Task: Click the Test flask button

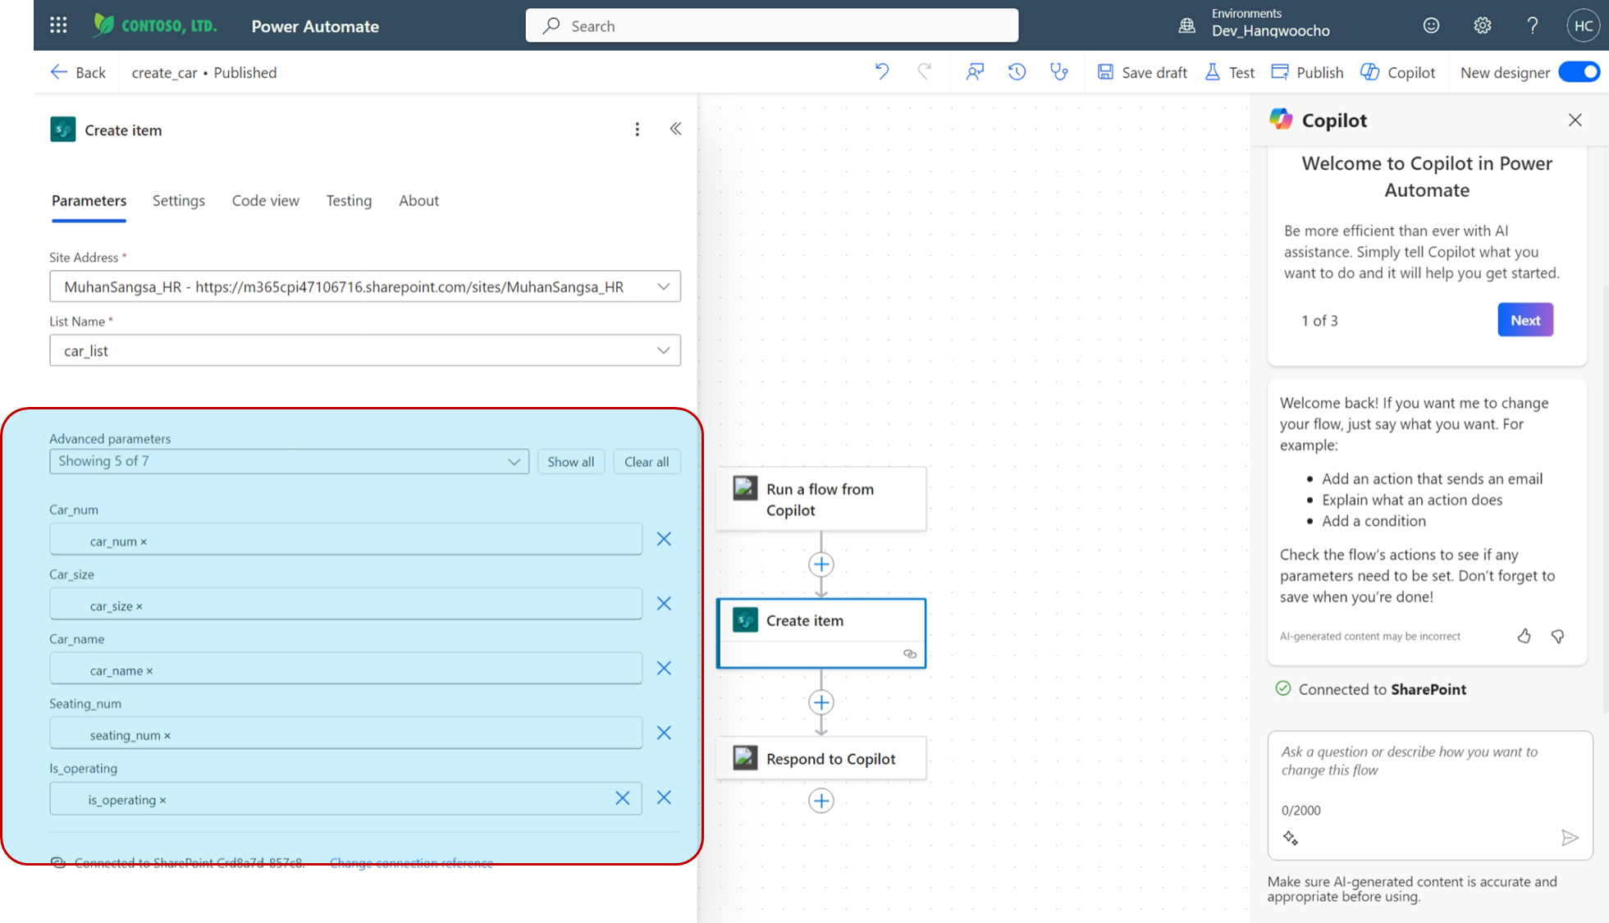Action: click(1229, 72)
